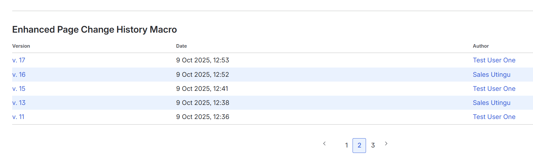533x159 pixels.
Task: Select current pagination page 2
Action: [359, 145]
